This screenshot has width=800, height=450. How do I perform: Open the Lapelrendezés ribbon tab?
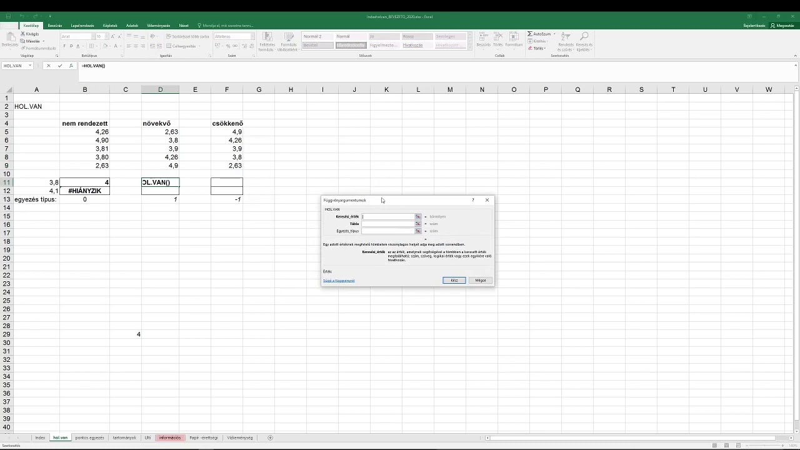pyautogui.click(x=82, y=26)
